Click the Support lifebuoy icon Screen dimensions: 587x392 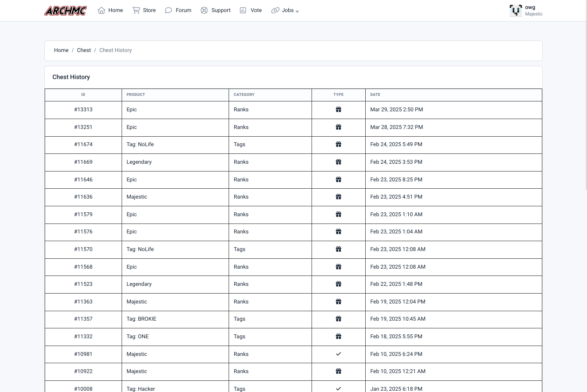(204, 10)
